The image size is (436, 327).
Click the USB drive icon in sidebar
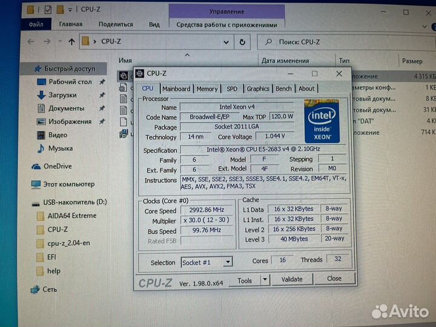click(x=36, y=204)
